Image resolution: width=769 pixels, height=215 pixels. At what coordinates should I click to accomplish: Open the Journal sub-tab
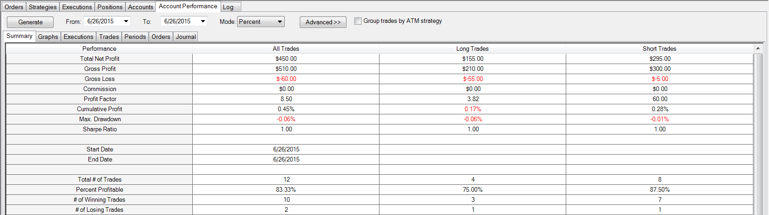tap(186, 37)
